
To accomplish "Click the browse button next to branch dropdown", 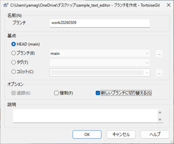I will (x=159, y=54).
